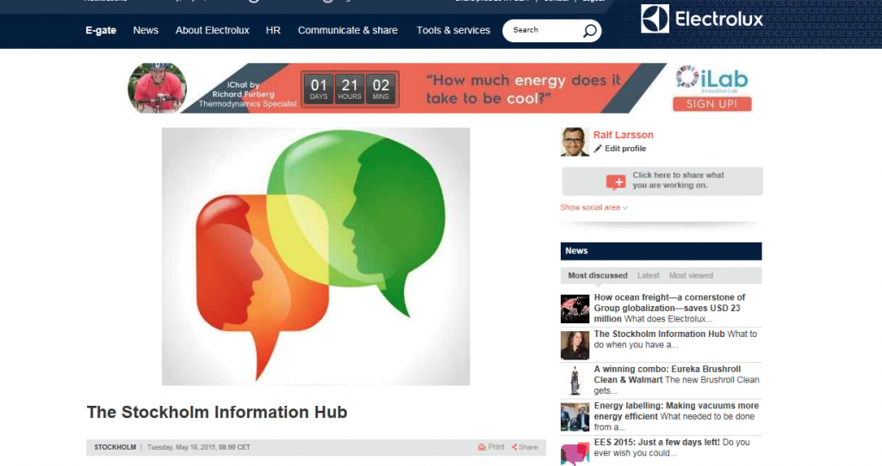Switch to the Latest news tab

pos(648,276)
